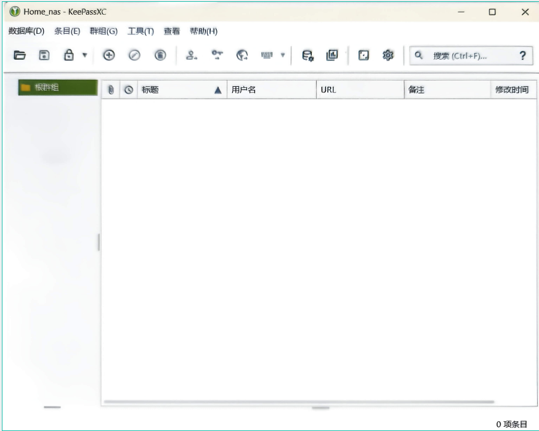The width and height of the screenshot is (539, 431).
Task: Copy username with the toolbar person icon
Action: pos(192,55)
